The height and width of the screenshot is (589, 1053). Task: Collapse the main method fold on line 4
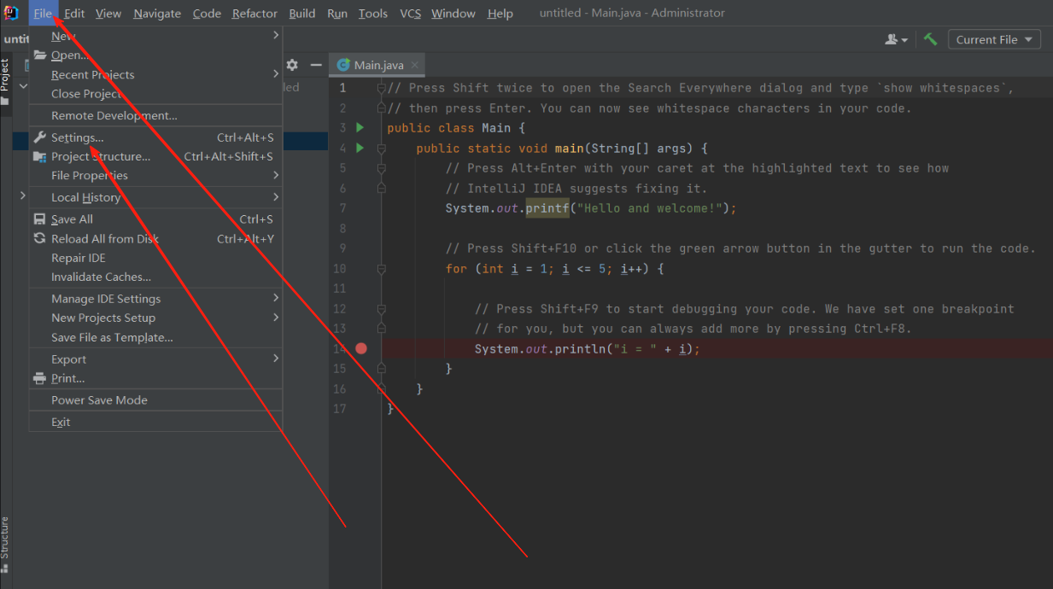(382, 149)
